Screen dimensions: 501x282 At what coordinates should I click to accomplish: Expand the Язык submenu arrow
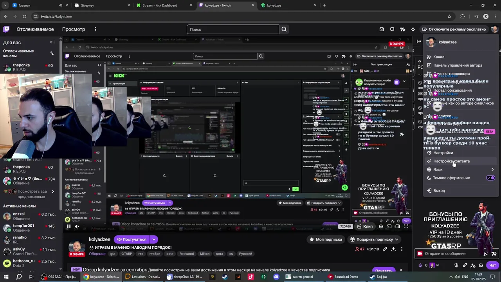(x=492, y=170)
